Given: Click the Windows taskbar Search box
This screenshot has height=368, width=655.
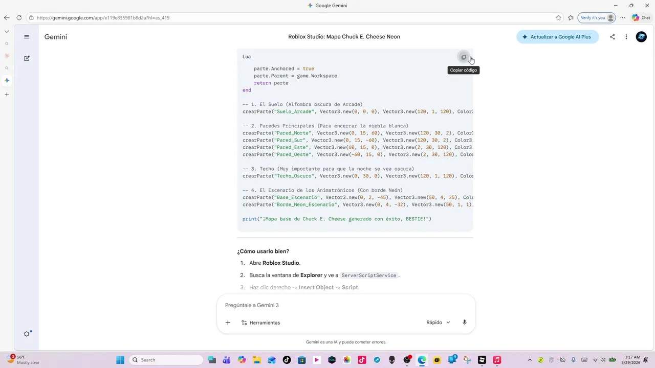Looking at the screenshot, I should click(166, 360).
